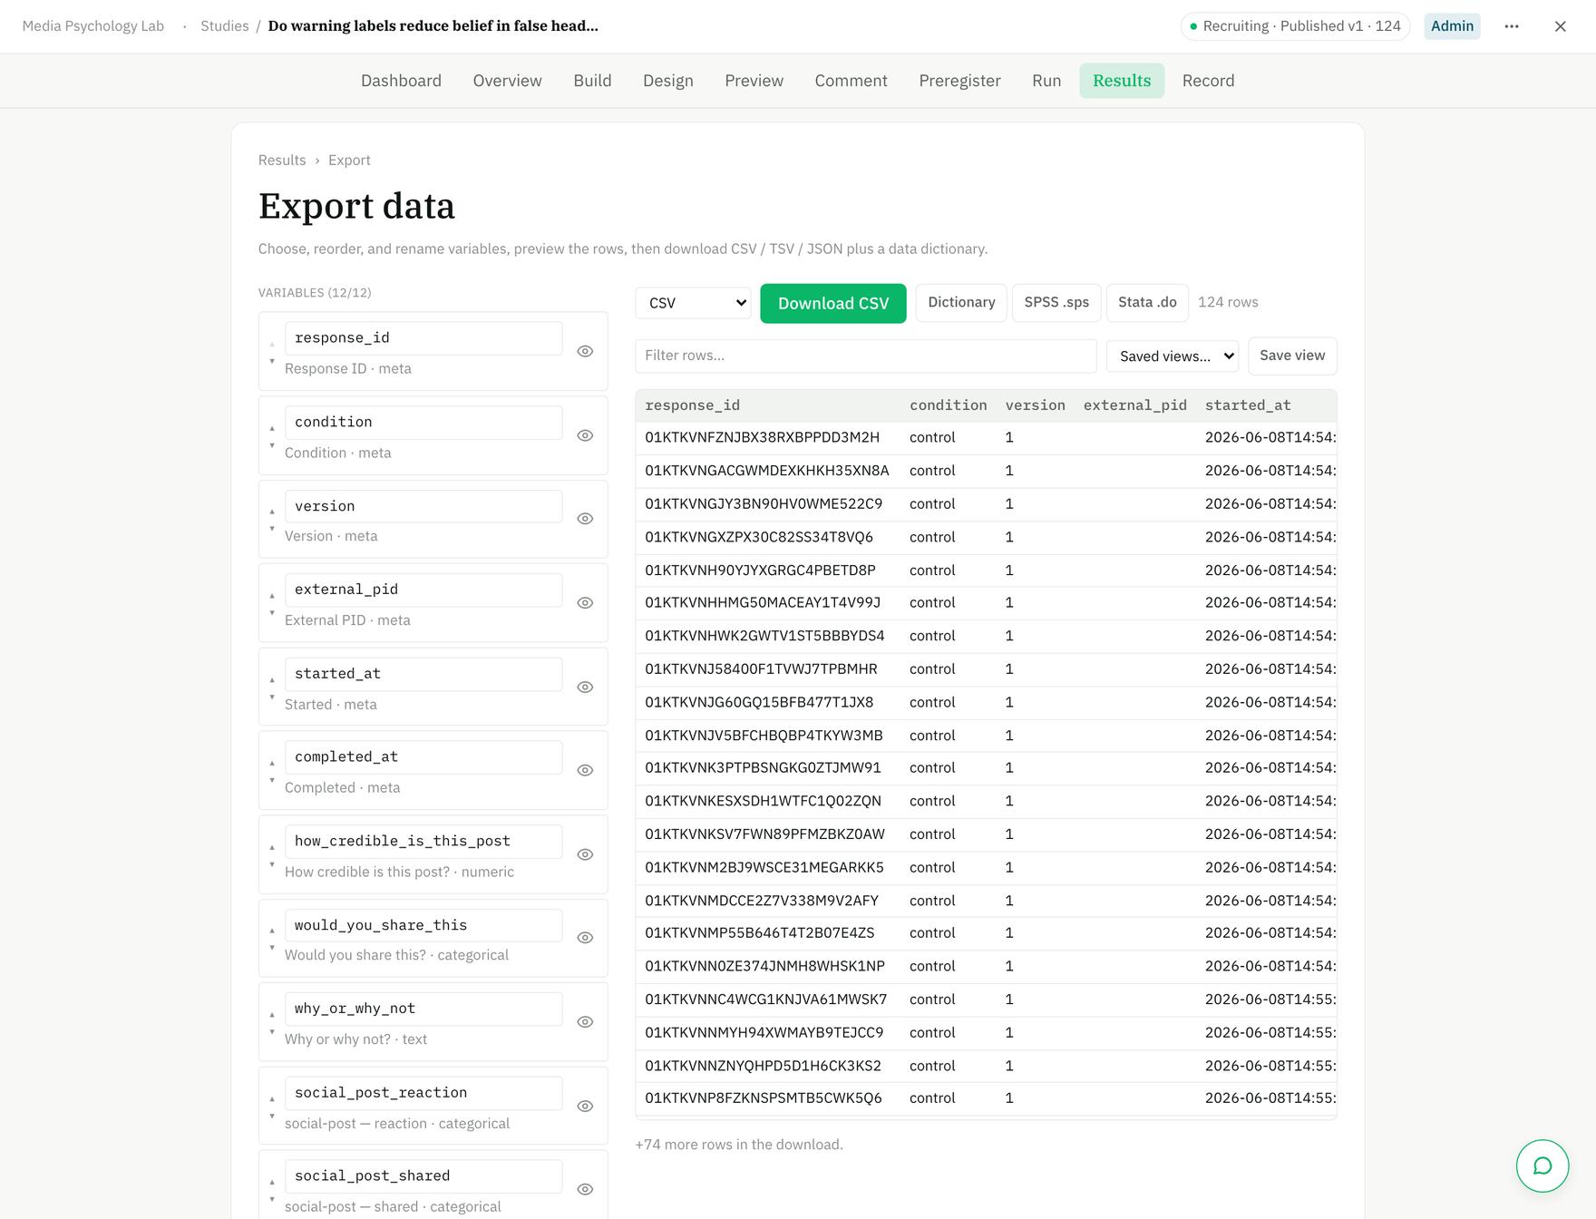Hide the version variable with eye icon

586,519
